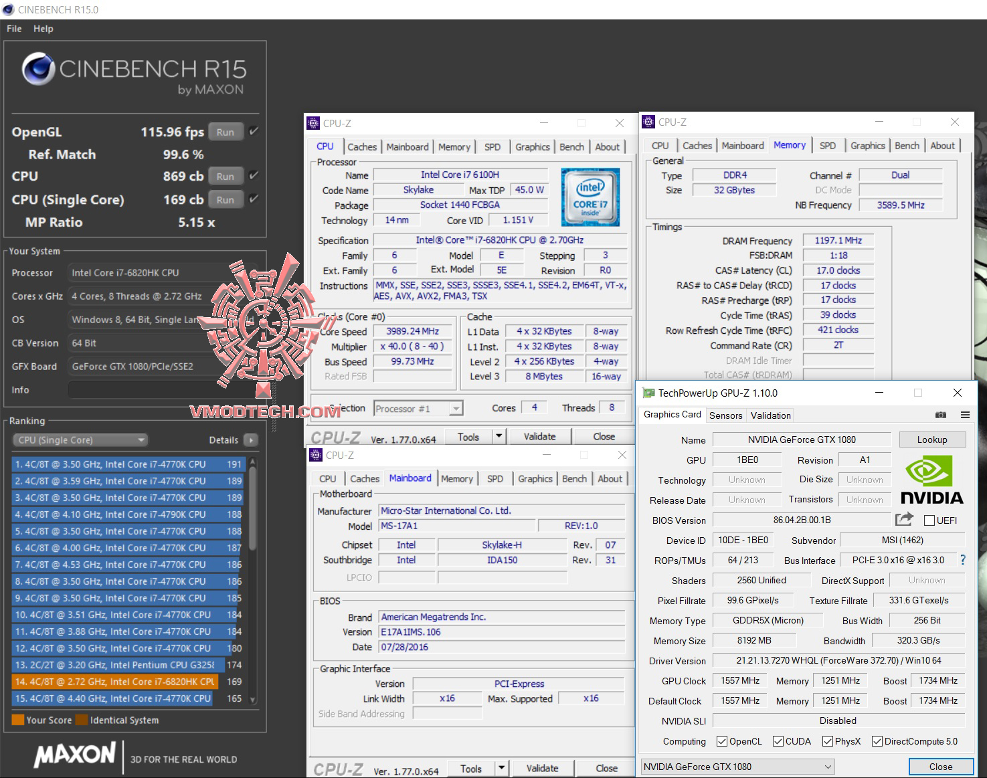
Task: Enable the UEFI checkbox in GPU-Z
Action: pos(929,520)
